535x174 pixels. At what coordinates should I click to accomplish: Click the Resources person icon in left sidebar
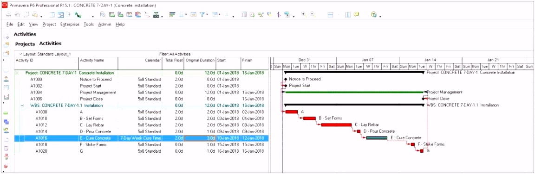[x=6, y=79]
